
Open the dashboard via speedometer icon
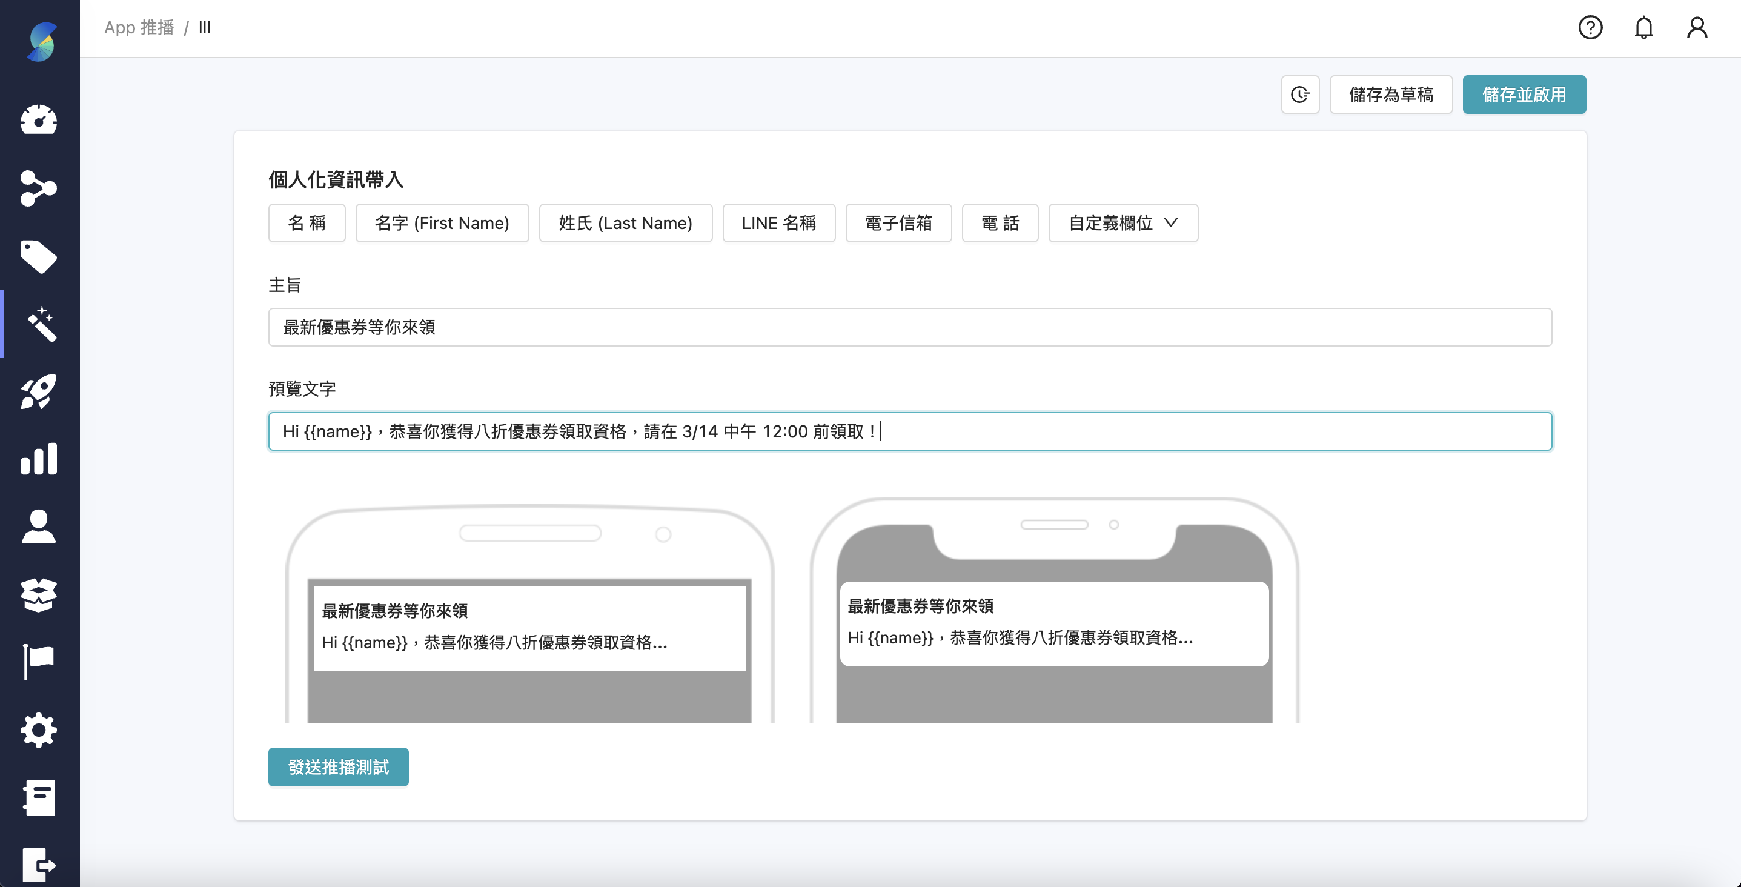(x=39, y=120)
